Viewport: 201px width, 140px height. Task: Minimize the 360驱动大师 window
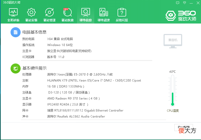191,3
